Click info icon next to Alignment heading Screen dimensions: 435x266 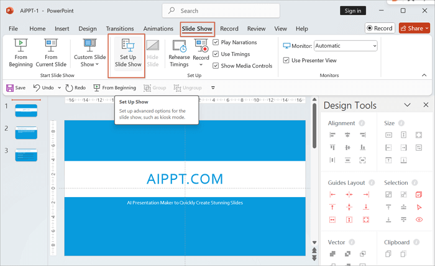click(x=362, y=123)
